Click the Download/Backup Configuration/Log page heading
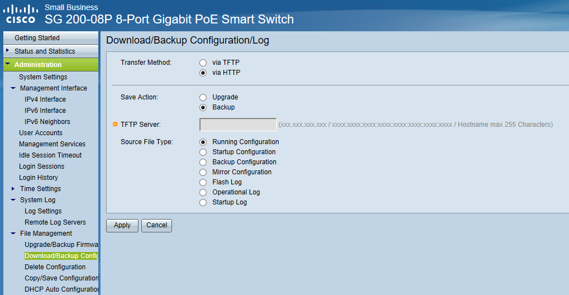The image size is (569, 295). tap(187, 40)
